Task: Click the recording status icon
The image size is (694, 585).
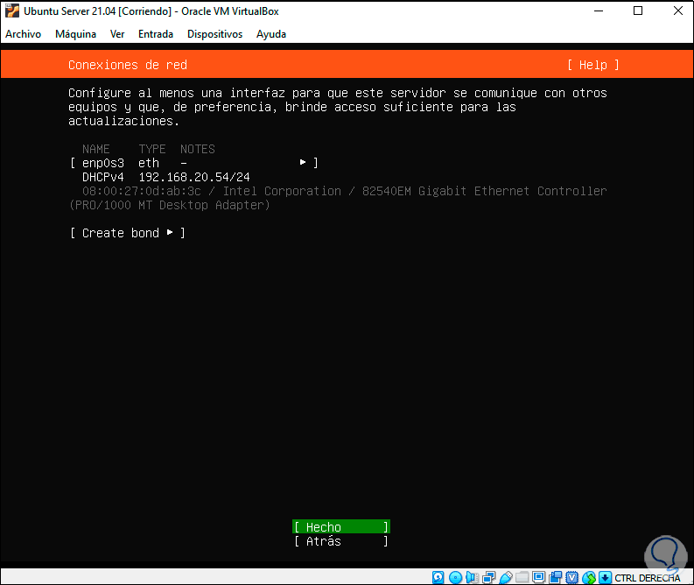Action: (x=556, y=577)
